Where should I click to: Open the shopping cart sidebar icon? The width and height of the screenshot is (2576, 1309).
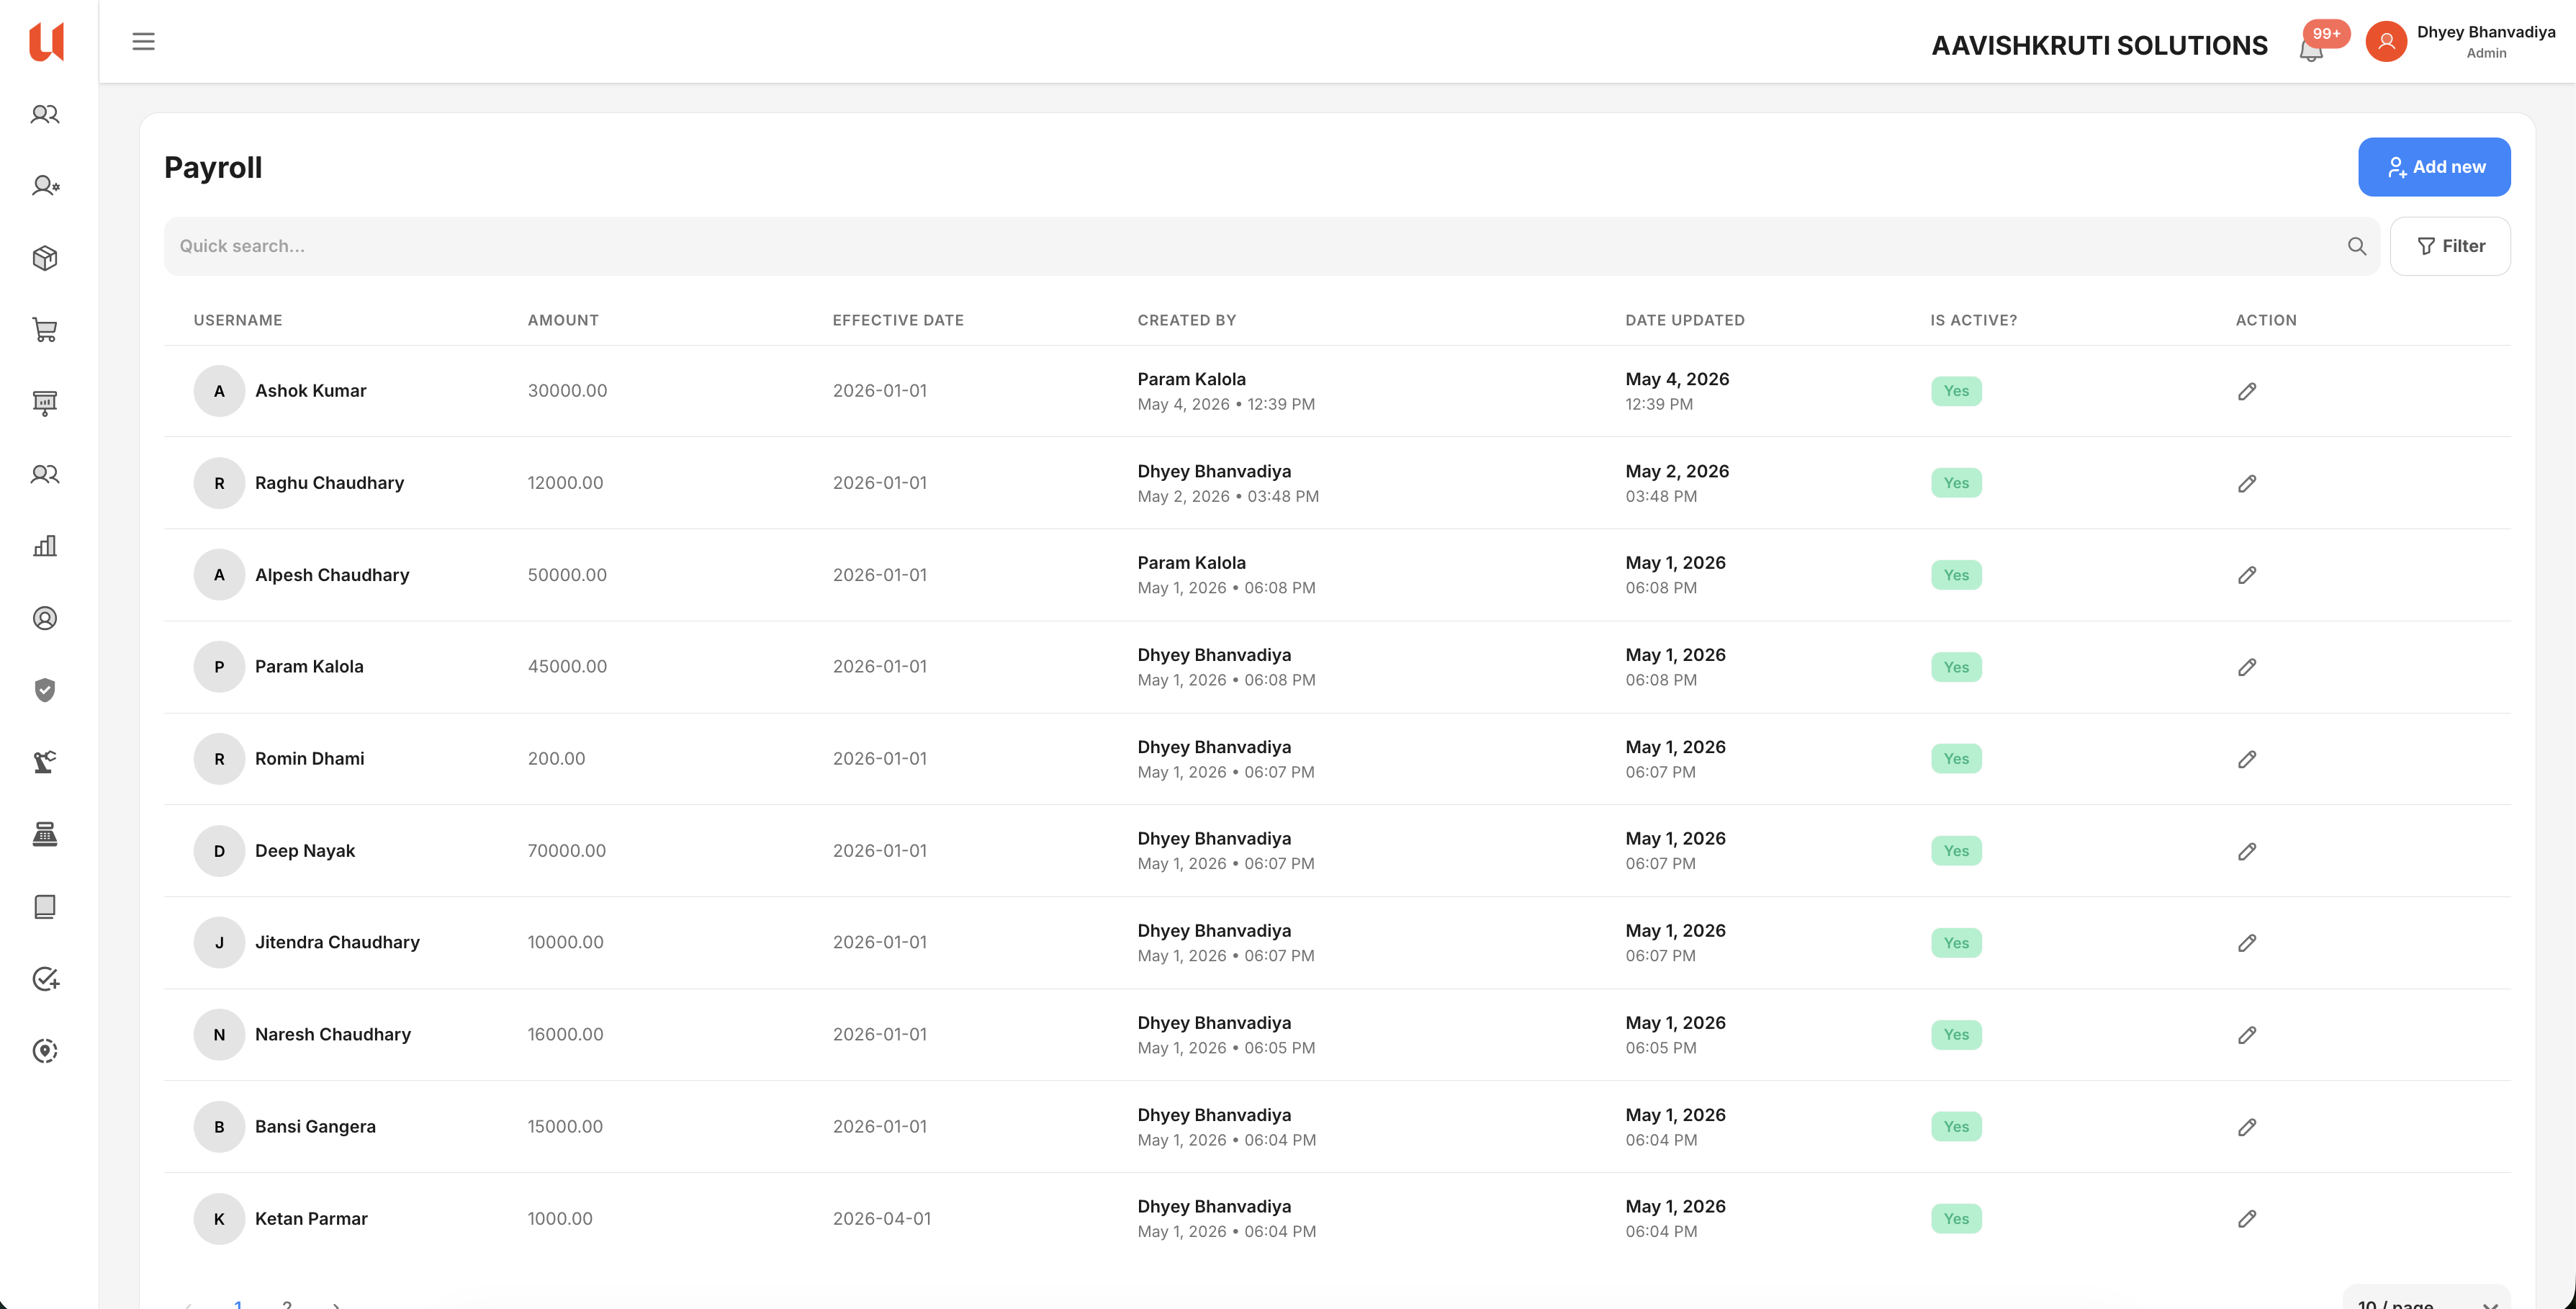point(45,330)
